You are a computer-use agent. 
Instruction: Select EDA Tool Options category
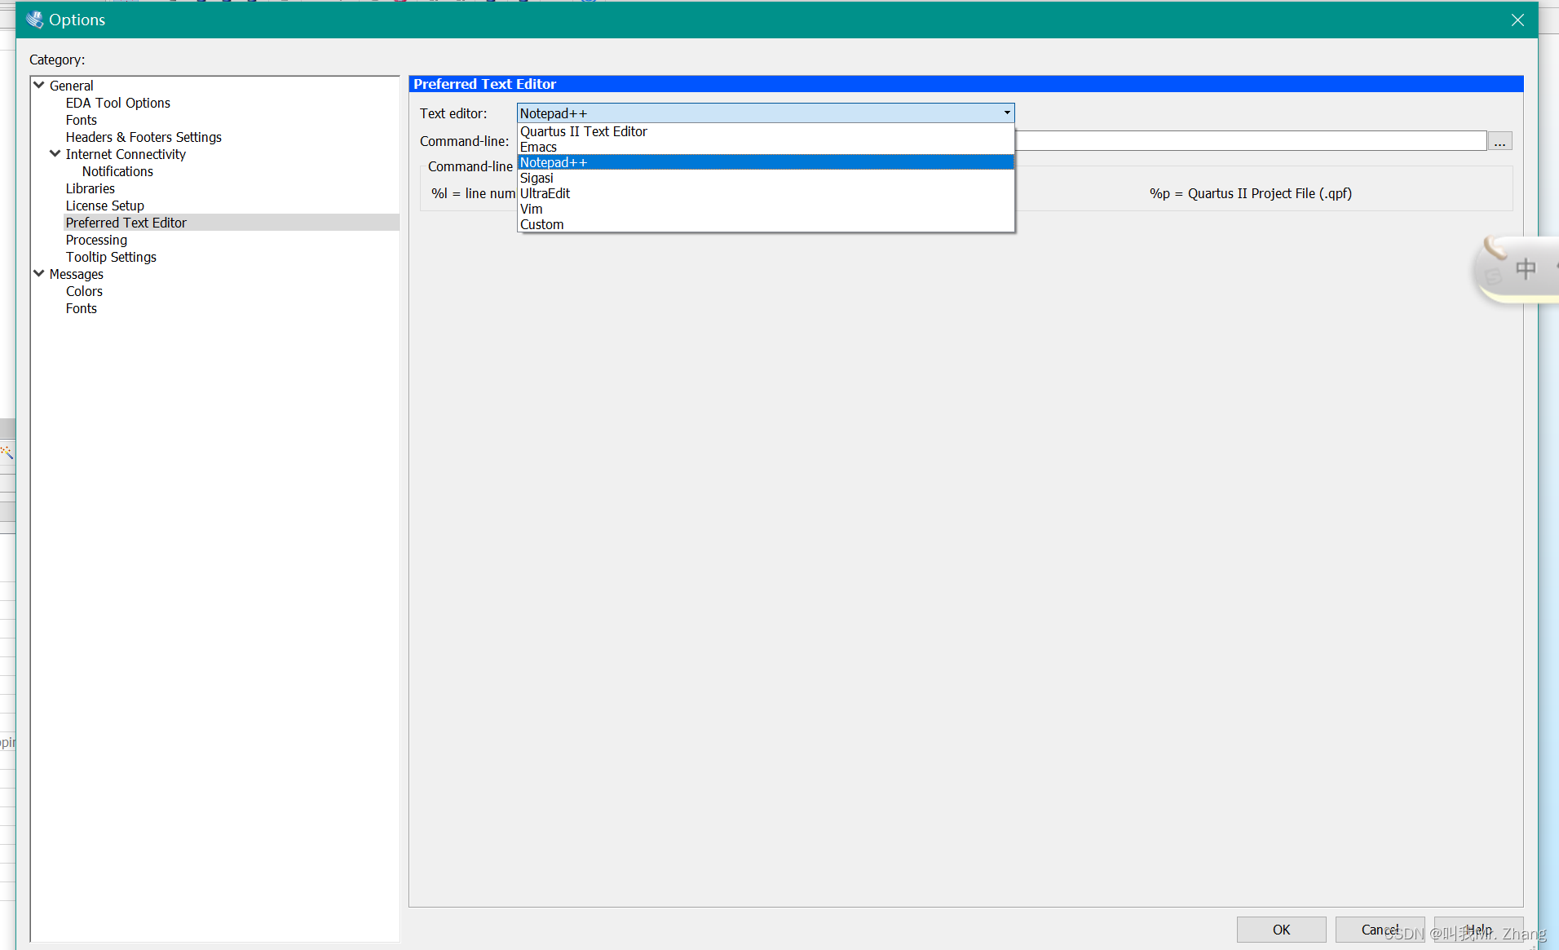(x=117, y=103)
